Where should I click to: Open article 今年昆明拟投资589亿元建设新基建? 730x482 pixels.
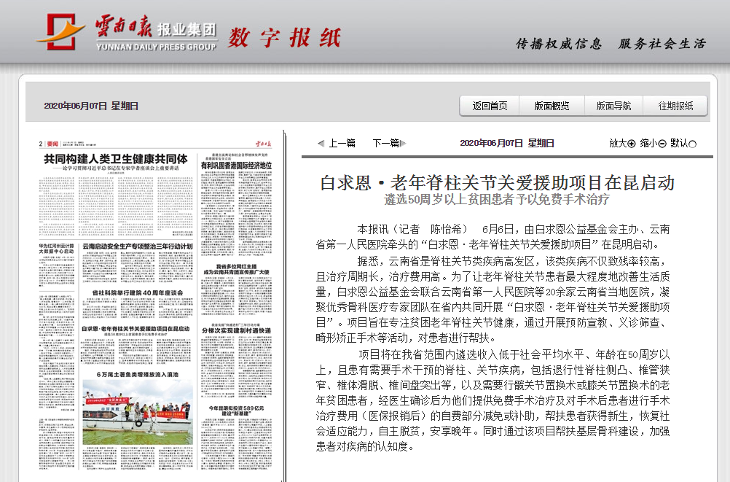[x=236, y=411]
